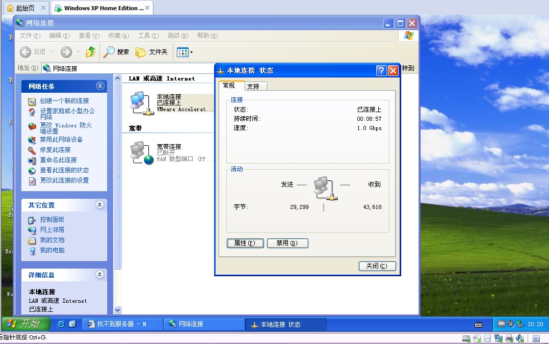Click the safely remove hardware tray icon
The height and width of the screenshot is (344, 549).
click(x=520, y=324)
